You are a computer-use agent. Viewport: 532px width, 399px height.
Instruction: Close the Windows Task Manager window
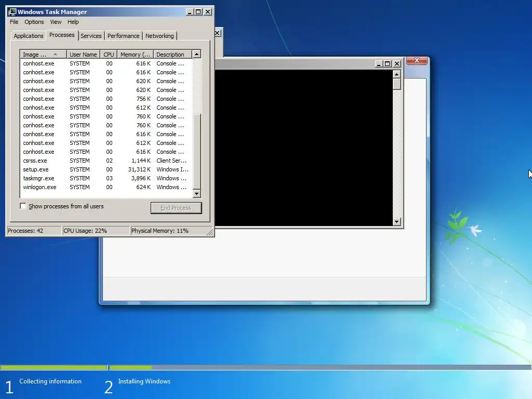tap(208, 12)
